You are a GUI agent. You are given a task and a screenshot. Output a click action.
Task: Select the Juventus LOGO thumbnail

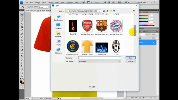[116, 46]
